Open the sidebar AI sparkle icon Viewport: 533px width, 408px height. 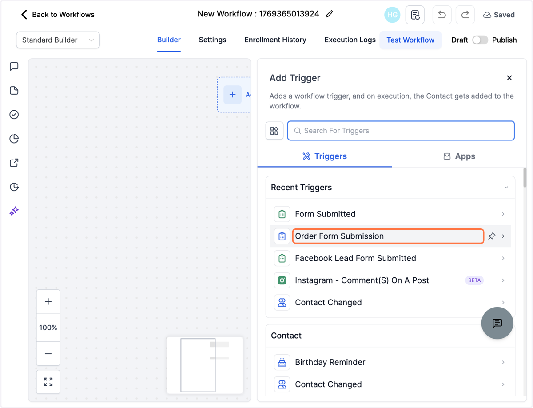coord(14,211)
